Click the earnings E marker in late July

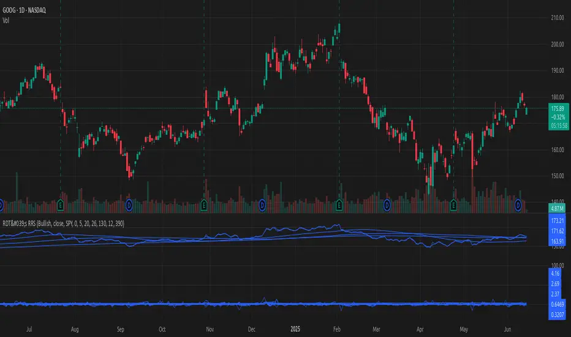pyautogui.click(x=61, y=205)
